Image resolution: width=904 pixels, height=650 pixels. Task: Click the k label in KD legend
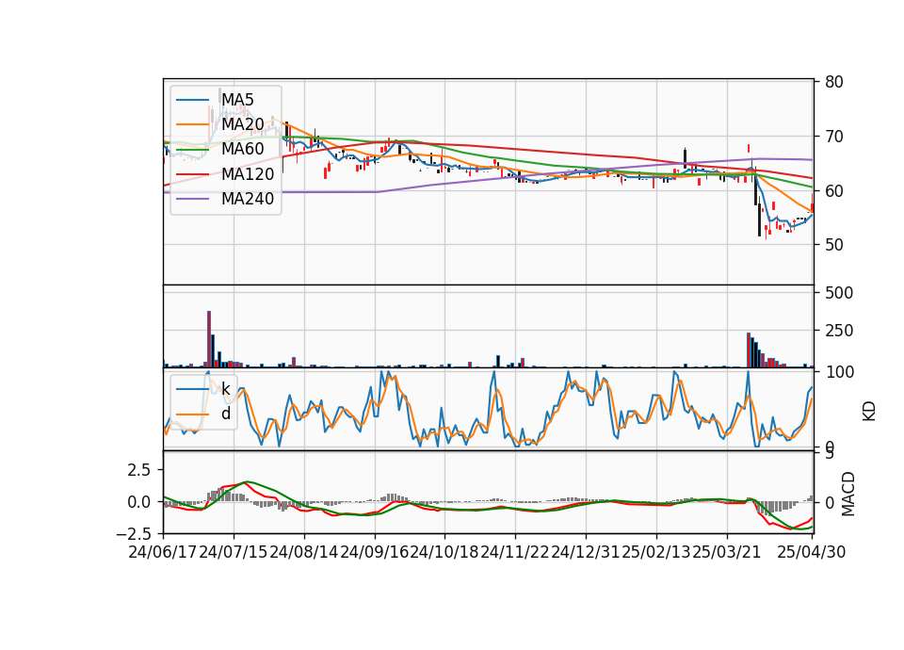(225, 389)
